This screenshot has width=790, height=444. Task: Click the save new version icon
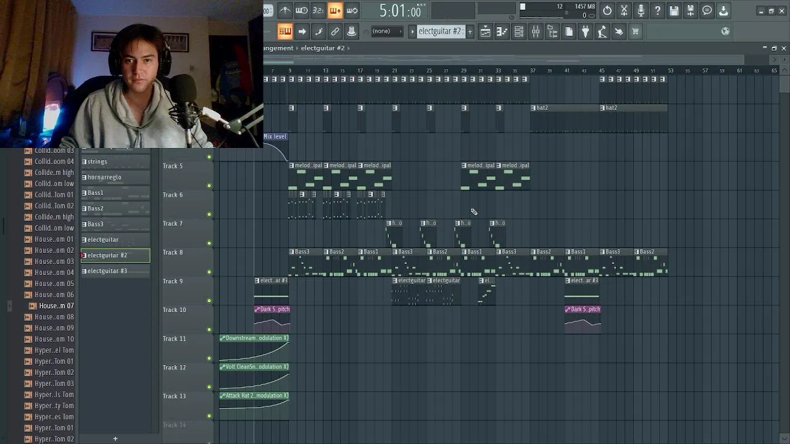tap(691, 10)
